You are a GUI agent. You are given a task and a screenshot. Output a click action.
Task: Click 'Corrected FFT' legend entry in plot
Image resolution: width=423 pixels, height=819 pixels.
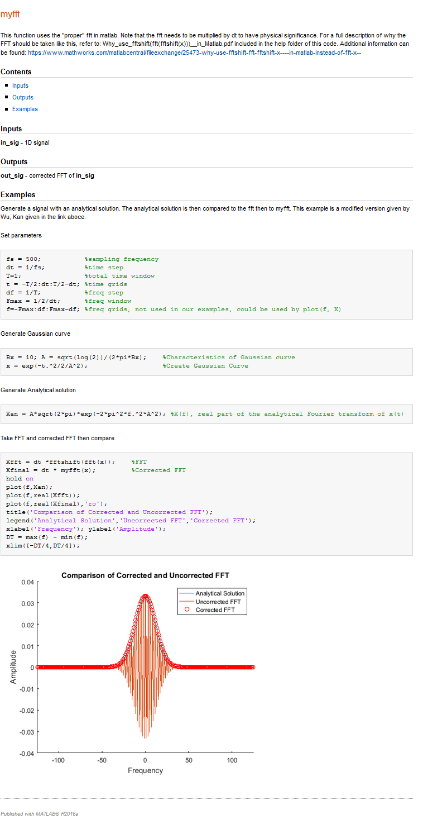point(215,610)
